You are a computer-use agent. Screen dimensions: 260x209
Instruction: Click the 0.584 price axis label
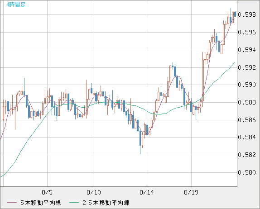pyautogui.click(x=247, y=137)
